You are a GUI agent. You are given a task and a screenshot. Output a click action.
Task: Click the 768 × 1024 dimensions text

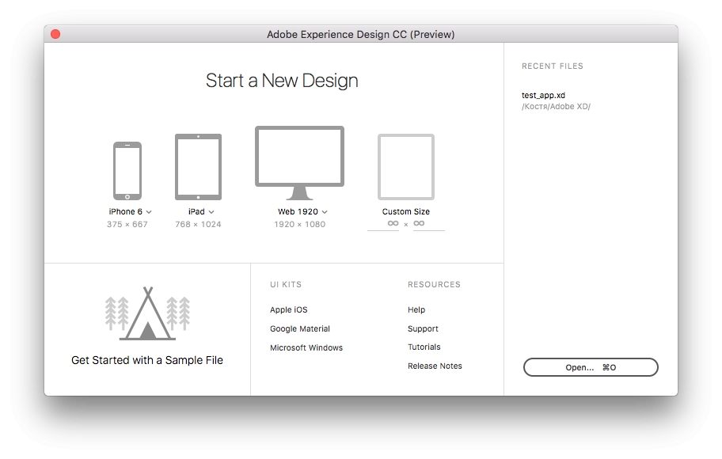point(198,224)
